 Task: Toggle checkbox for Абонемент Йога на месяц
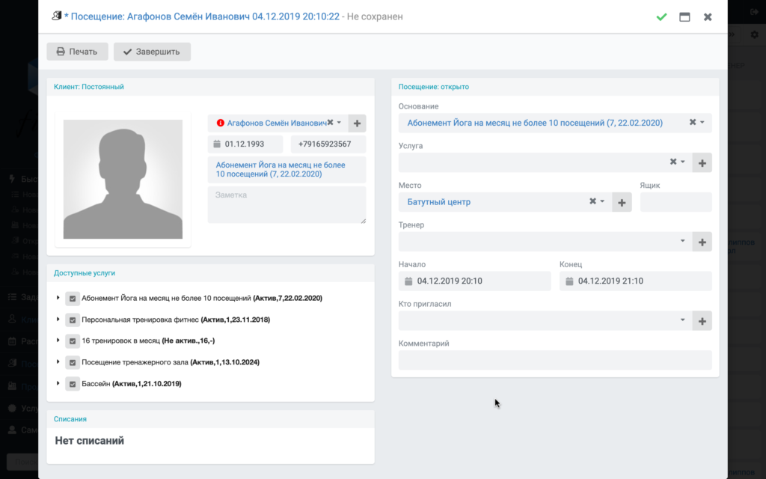73,298
